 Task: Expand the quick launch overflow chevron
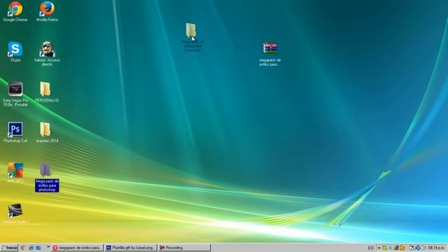tap(48, 247)
